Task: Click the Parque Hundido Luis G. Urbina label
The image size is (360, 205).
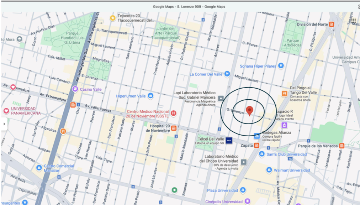Action: [x=72, y=38]
